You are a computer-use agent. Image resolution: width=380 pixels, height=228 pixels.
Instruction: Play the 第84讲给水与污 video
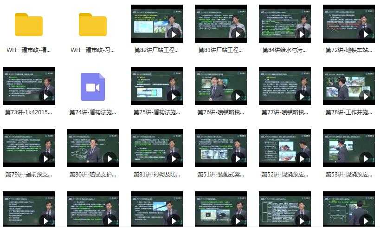click(302, 34)
